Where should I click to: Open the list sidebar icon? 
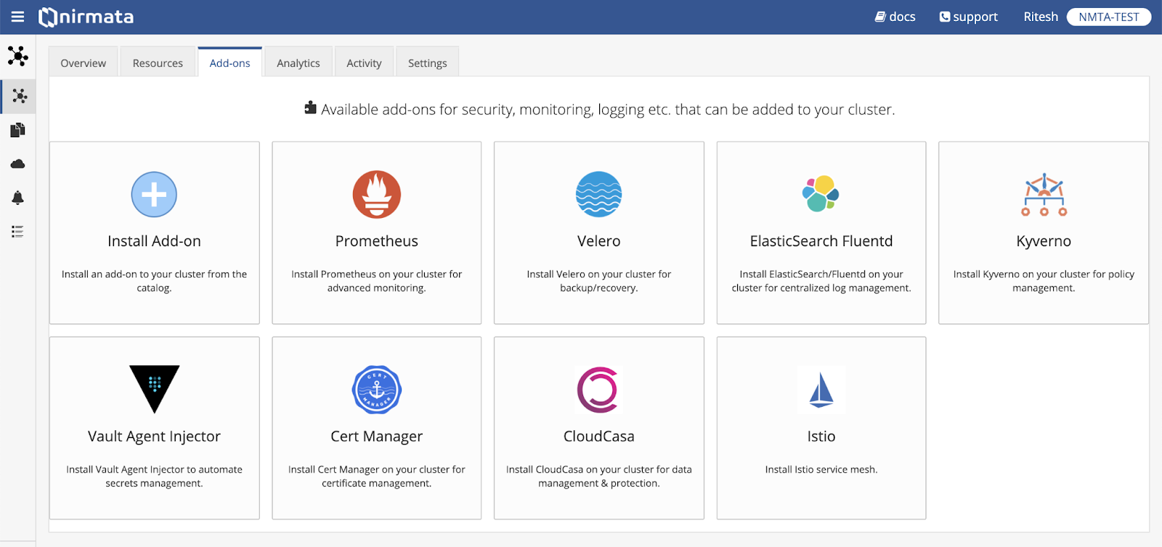coord(17,232)
